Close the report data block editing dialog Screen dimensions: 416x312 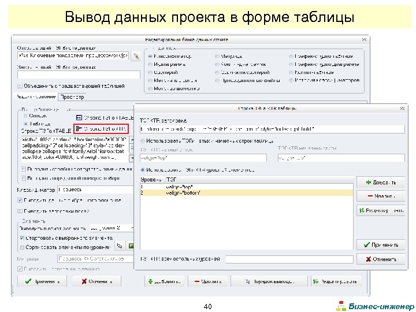point(364,39)
